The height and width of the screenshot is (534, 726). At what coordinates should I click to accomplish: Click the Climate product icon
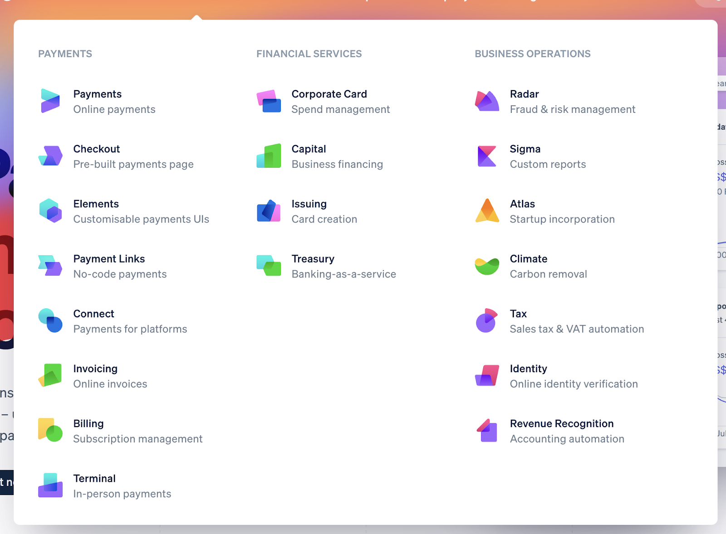tap(487, 266)
